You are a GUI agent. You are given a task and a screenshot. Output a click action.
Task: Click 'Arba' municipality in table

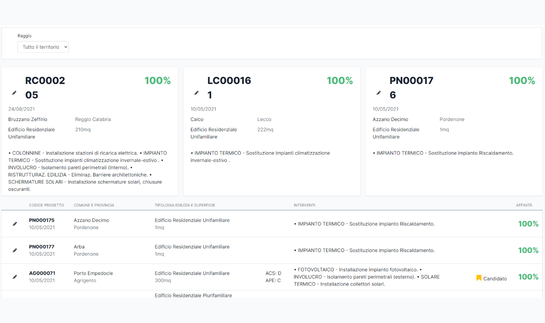[79, 247]
